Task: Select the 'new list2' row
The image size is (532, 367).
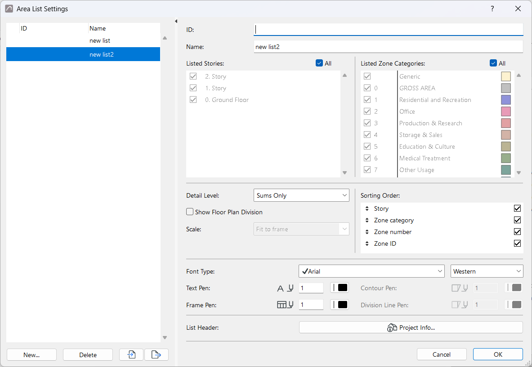Action: 83,54
